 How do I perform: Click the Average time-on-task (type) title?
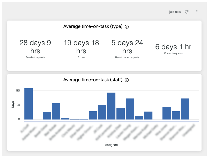[x=93, y=26]
